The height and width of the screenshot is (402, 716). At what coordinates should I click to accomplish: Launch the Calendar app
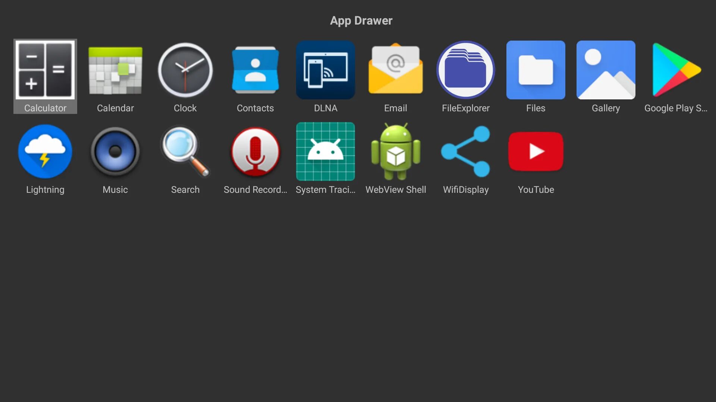[x=115, y=70]
